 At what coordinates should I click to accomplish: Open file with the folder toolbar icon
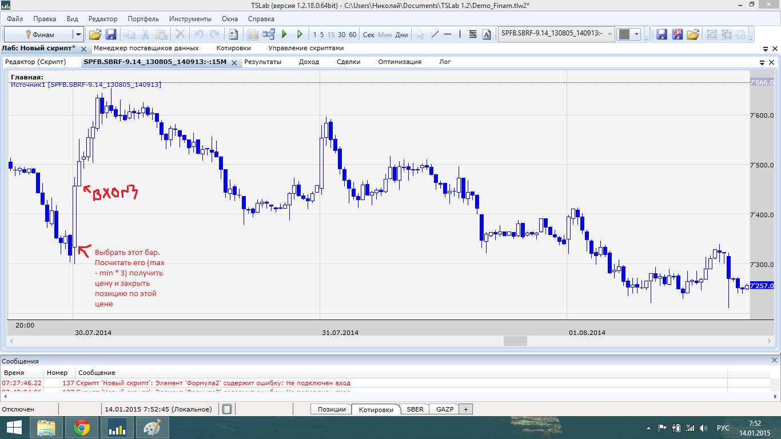tap(95, 34)
